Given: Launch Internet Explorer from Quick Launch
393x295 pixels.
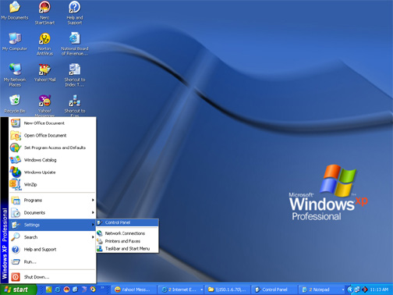Looking at the screenshot, I should point(58,290).
